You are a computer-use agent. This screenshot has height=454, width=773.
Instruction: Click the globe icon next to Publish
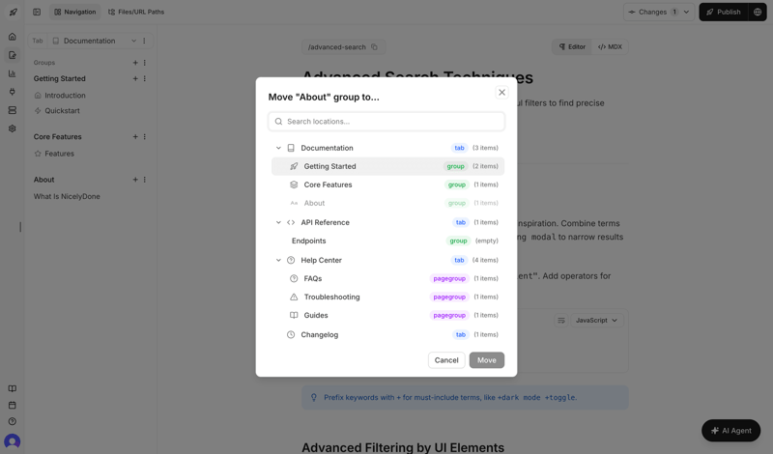[x=758, y=12]
